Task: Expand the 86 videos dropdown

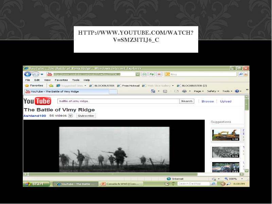Action: point(70,116)
